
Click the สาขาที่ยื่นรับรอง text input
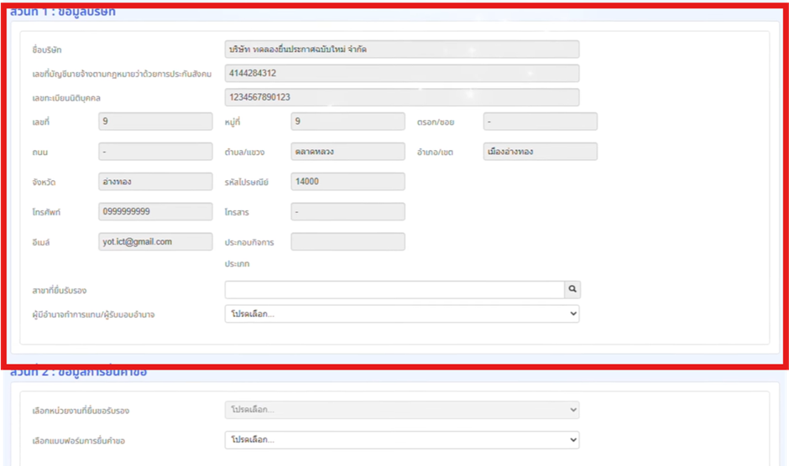(394, 289)
